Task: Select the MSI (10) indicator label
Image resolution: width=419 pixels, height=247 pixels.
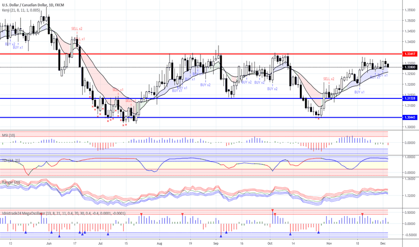Action: pos(8,134)
